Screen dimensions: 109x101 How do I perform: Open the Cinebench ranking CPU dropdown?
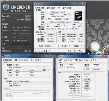[6, 51]
